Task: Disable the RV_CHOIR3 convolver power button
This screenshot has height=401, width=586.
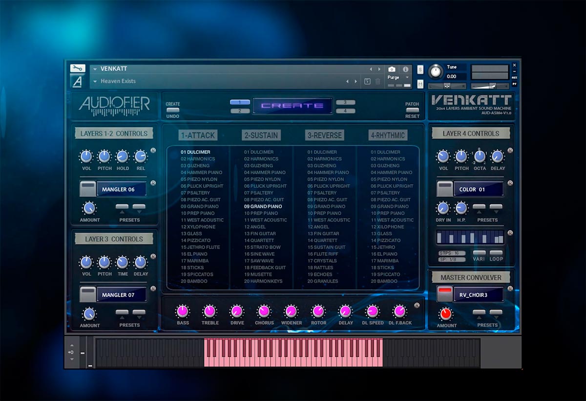Action: click(x=444, y=294)
